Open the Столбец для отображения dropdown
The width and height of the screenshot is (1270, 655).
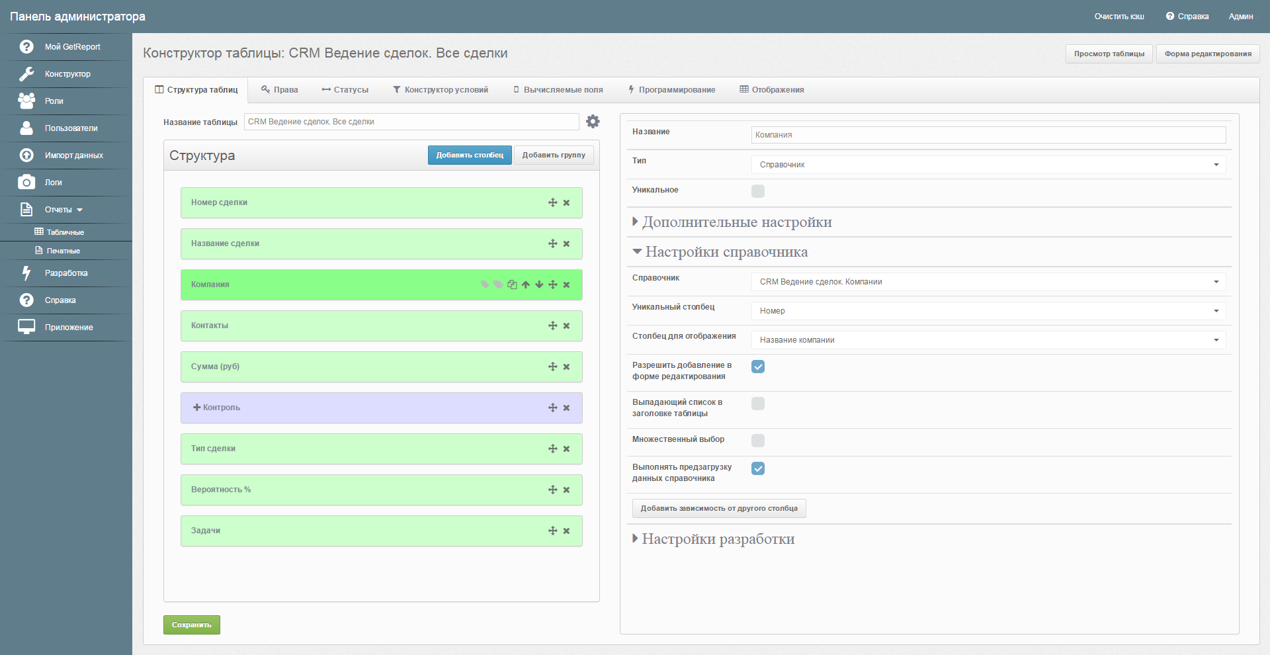click(988, 340)
